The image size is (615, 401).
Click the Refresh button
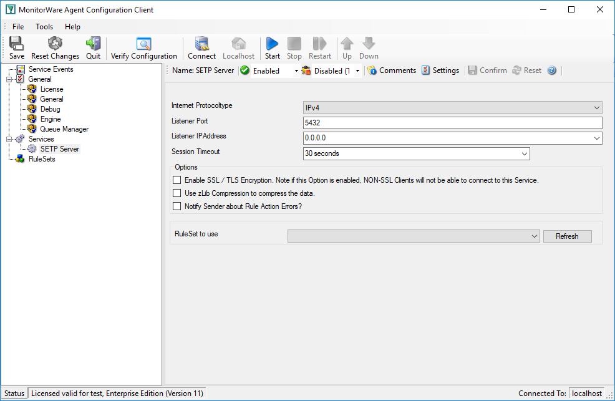pyautogui.click(x=567, y=236)
